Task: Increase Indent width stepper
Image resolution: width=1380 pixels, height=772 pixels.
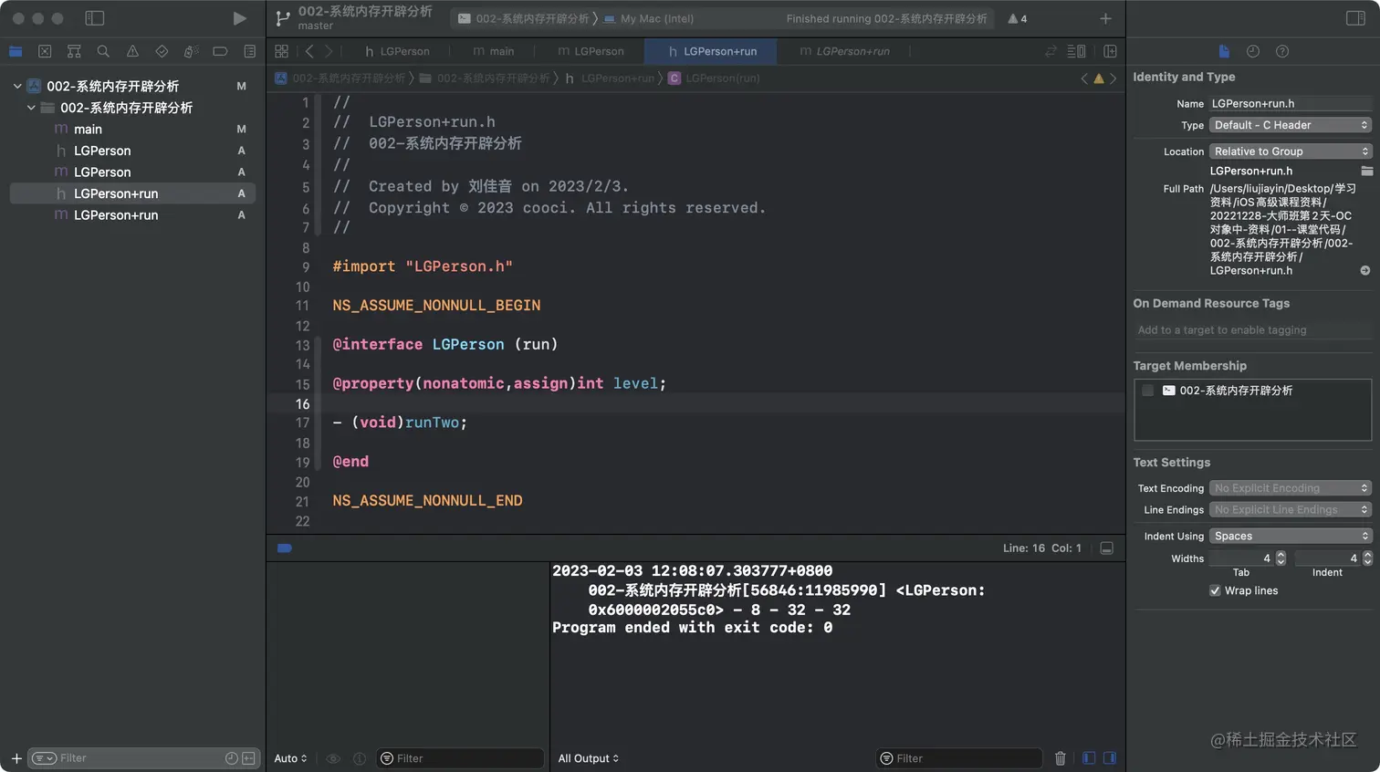Action: click(1367, 554)
